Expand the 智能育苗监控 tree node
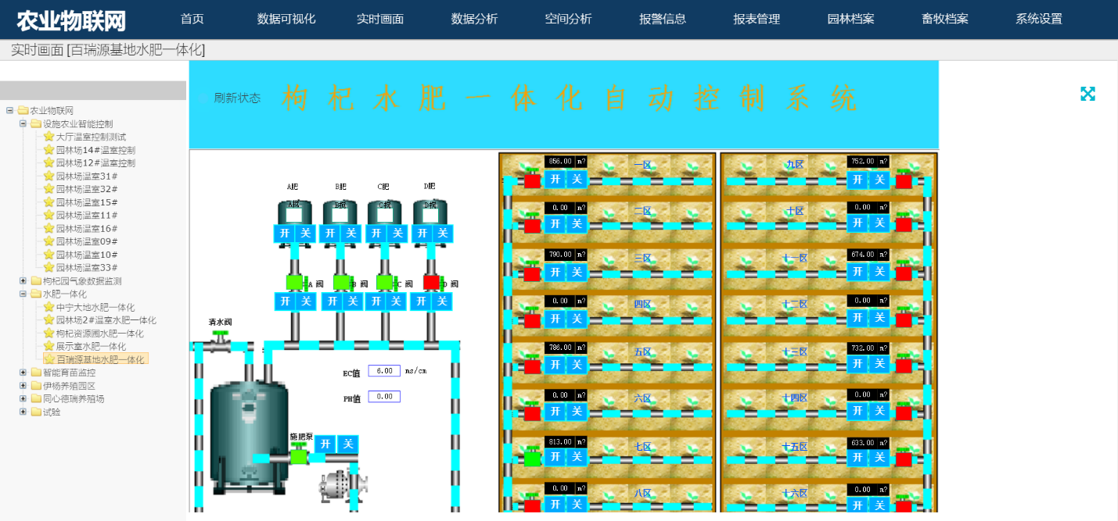The height and width of the screenshot is (521, 1118). tap(23, 373)
